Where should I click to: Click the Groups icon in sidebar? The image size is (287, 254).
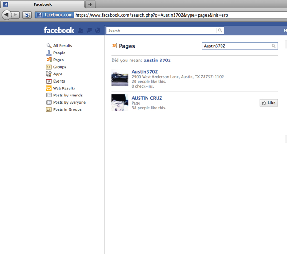(48, 67)
